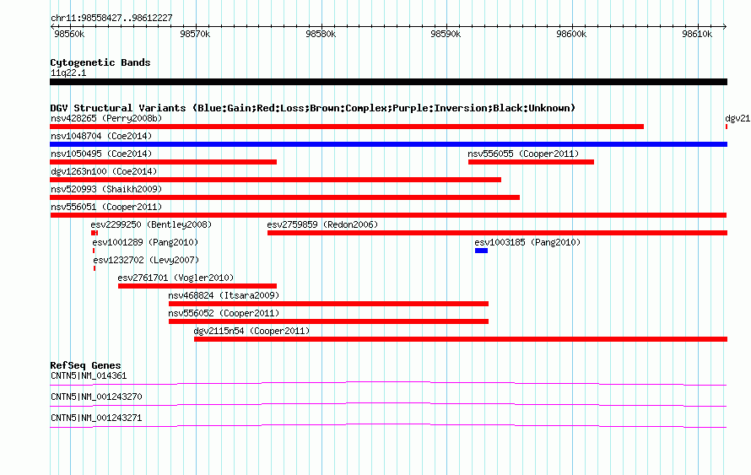Screen dimensions: 751x475
Task: Click the magenta NM_001243271 transcript line
Action: coord(388,426)
